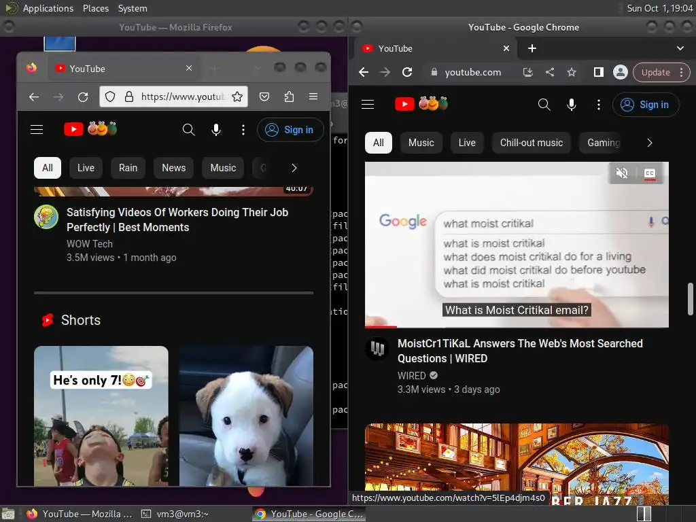This screenshot has width=696, height=522.
Task: Expand more chips arrow in Firefox
Action: [x=294, y=168]
